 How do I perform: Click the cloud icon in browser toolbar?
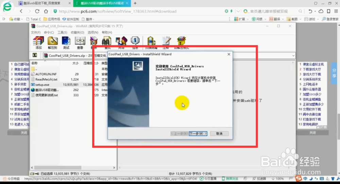pyautogui.click(x=321, y=11)
